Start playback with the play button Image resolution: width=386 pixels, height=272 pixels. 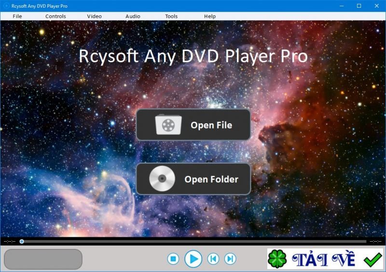193,259
